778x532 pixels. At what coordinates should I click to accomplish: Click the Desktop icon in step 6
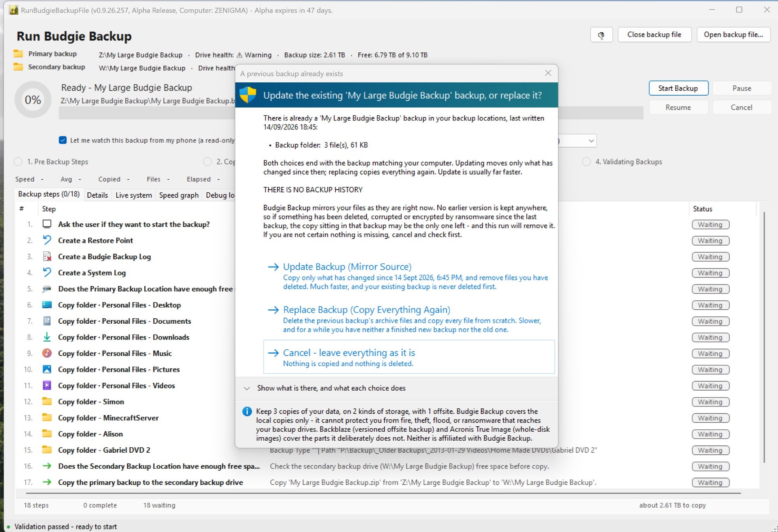pos(47,305)
